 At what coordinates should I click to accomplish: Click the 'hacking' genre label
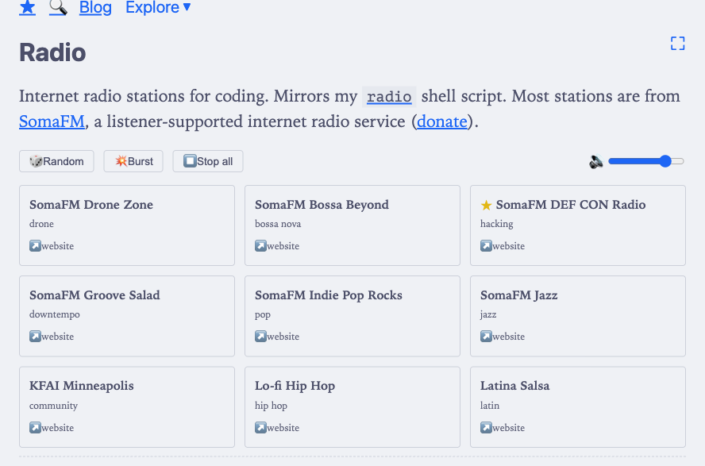pyautogui.click(x=497, y=224)
